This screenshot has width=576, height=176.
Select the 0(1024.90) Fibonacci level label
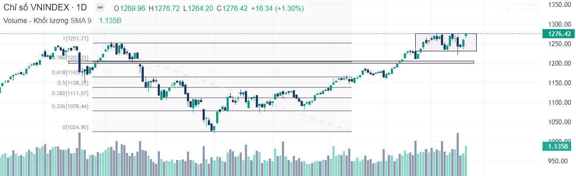[x=75, y=127]
